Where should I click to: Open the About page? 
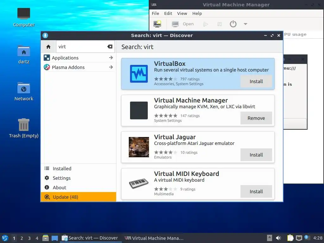78,187
